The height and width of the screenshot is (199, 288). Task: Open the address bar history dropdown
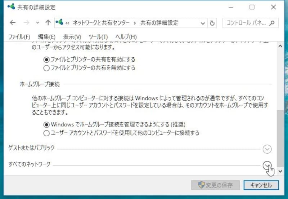coord(203,23)
